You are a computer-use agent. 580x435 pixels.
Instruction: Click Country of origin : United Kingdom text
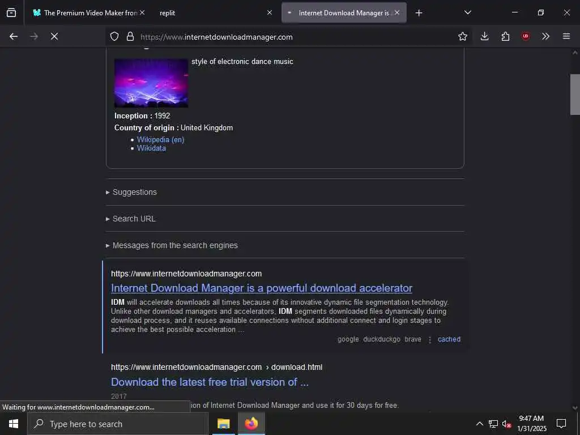click(x=173, y=127)
